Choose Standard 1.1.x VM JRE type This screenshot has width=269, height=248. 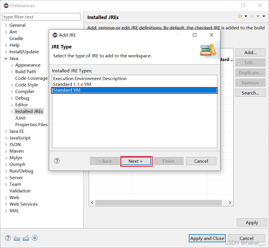tap(134, 84)
